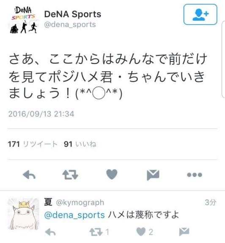This screenshot has height=243, width=225.
Task: Reply to the main tweet
Action: pos(29,175)
